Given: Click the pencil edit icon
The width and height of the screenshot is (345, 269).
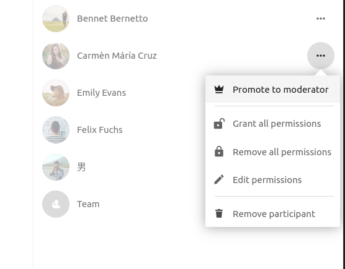Looking at the screenshot, I should click(x=219, y=179).
